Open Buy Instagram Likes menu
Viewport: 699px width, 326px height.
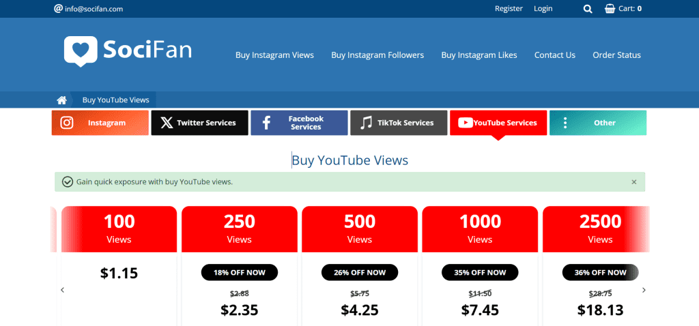click(x=479, y=55)
